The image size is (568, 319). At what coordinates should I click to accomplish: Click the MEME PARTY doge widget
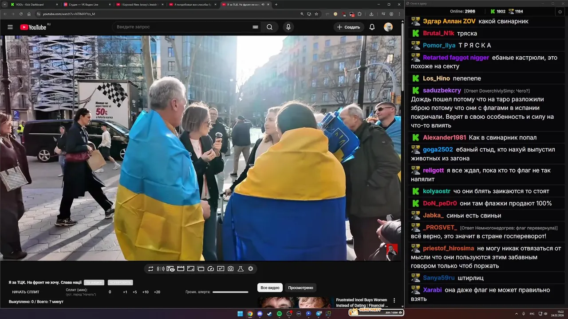376,312
